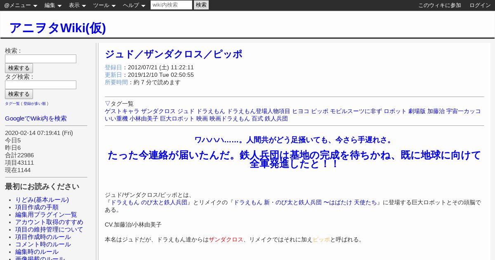Image resolution: width=495 pixels, height=260 pixels.
Task: Focus the タグ検索 input field
Action: point(40,85)
